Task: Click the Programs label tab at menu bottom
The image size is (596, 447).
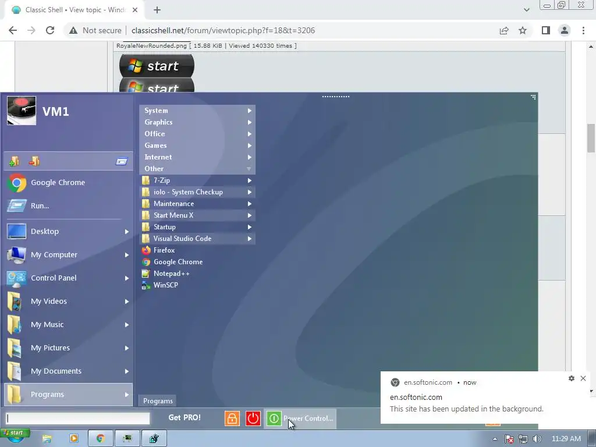Action: (x=158, y=400)
